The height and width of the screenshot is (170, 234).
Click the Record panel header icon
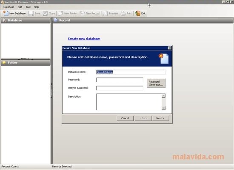[56, 20]
